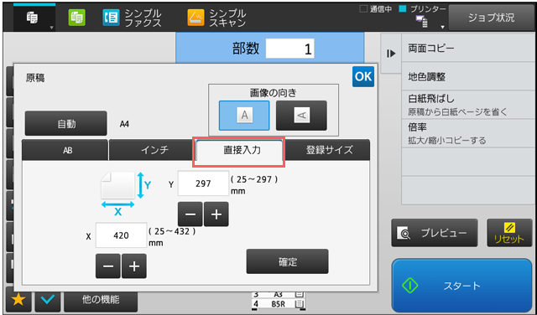
Task: Select 倍率 enlarge/reduce option
Action: coord(468,133)
